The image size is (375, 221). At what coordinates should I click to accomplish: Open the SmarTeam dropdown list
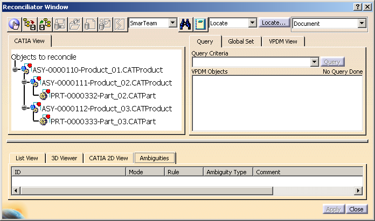click(172, 23)
